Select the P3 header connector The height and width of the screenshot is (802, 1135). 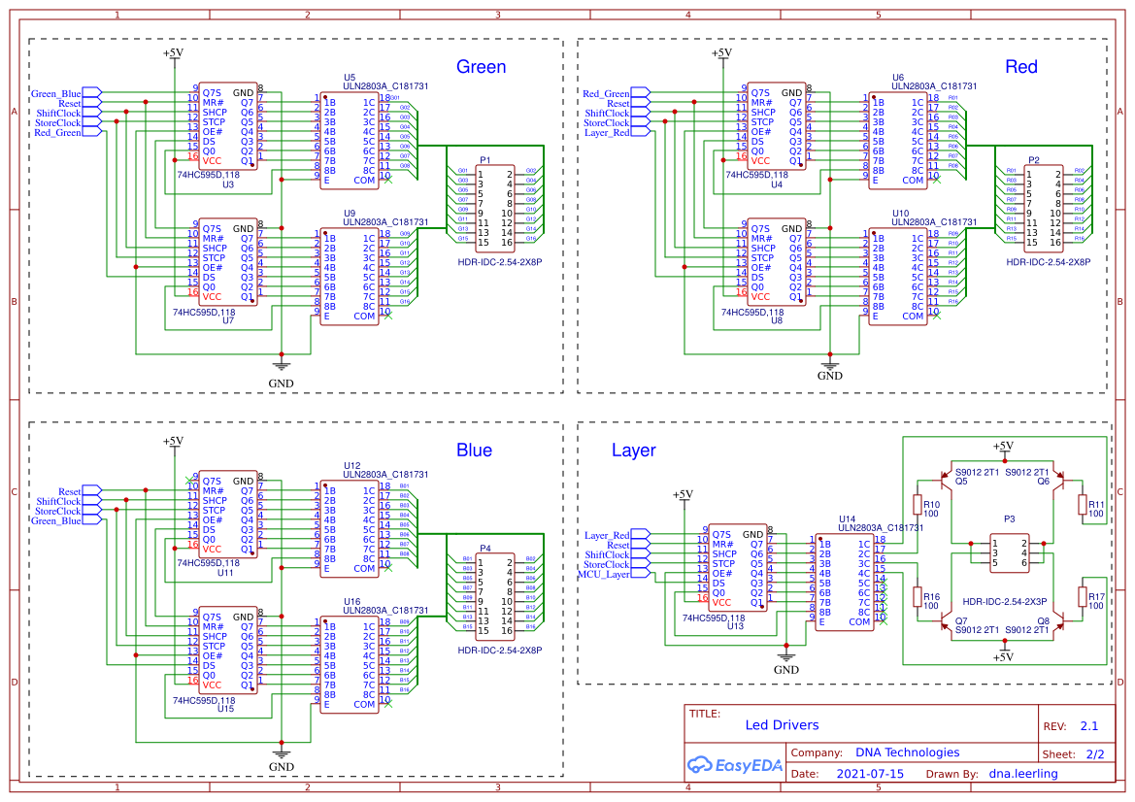pos(1009,551)
